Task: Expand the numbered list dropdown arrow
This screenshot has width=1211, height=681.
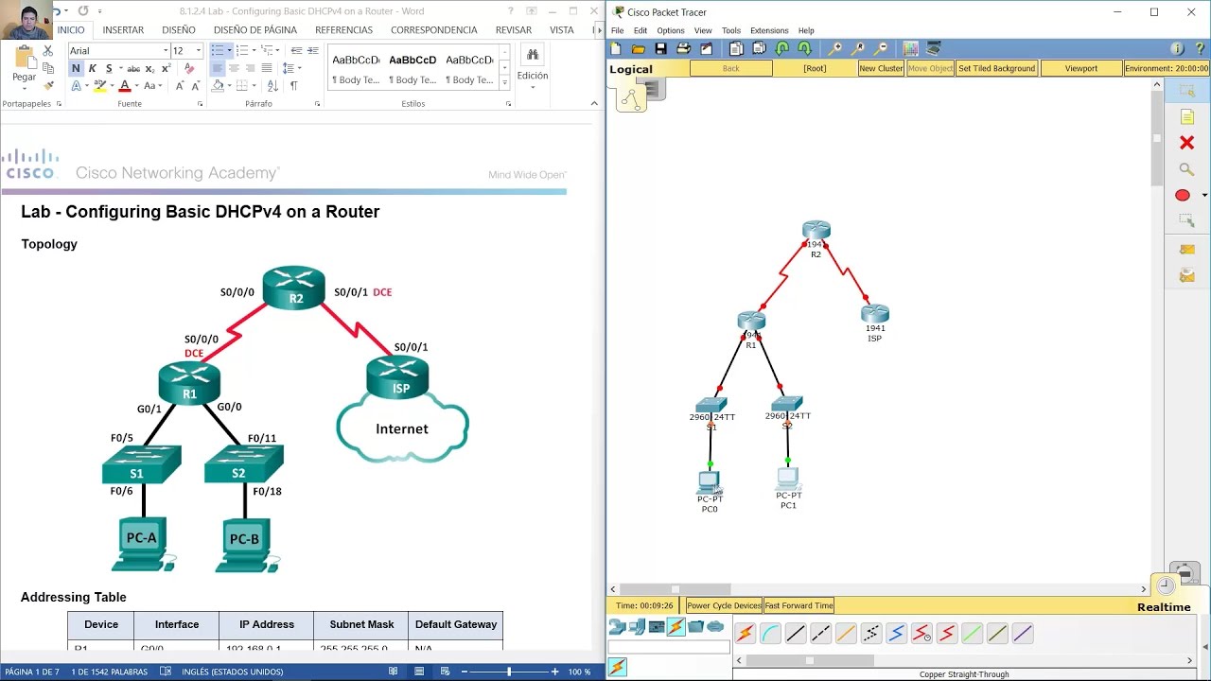Action: coord(254,50)
